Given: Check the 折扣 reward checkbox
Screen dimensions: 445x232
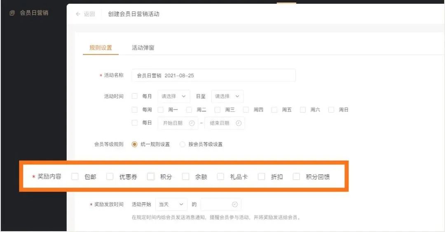Looking at the screenshot, I should click(x=261, y=177).
